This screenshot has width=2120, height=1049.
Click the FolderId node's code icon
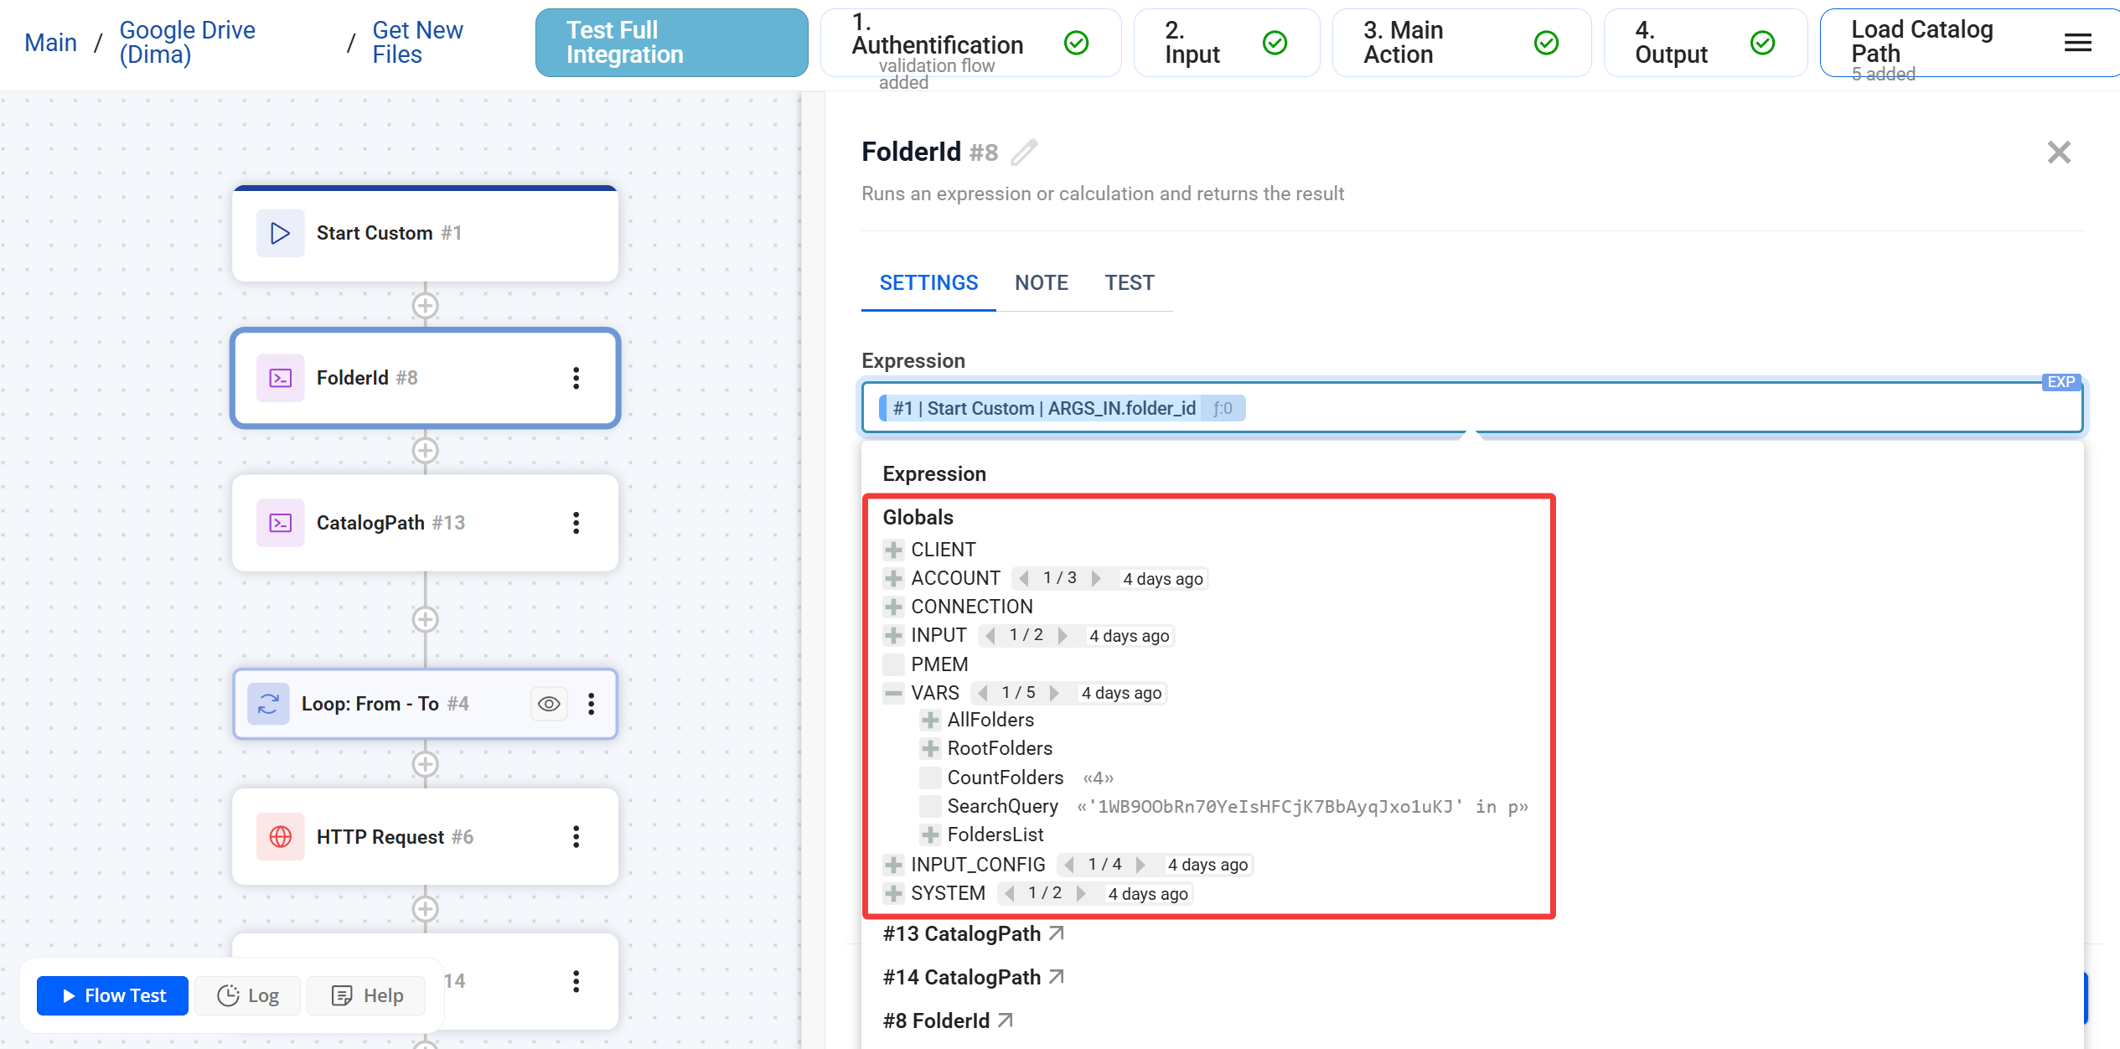[280, 378]
